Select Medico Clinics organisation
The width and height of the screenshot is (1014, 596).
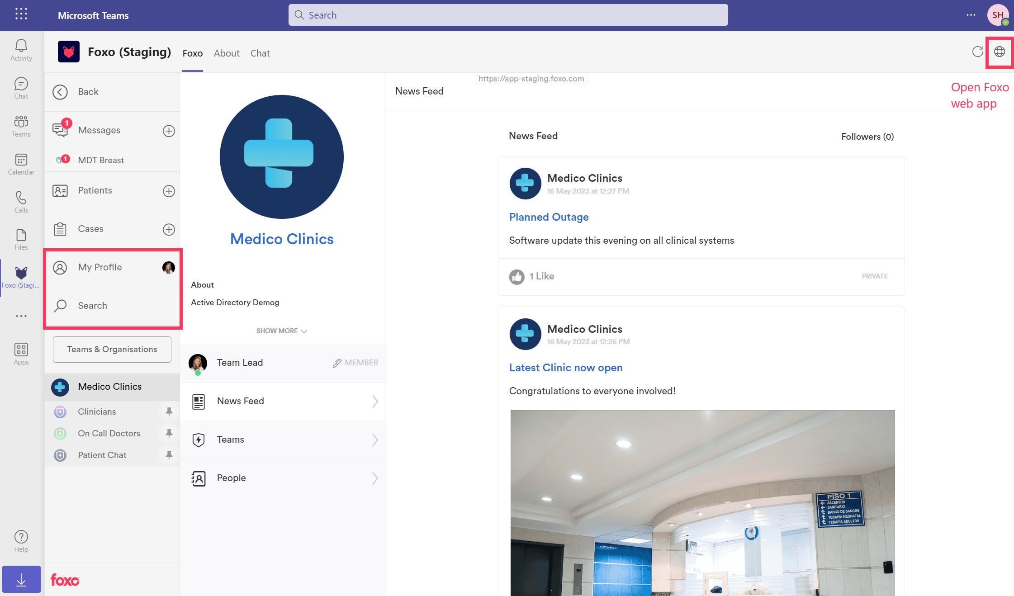(113, 387)
